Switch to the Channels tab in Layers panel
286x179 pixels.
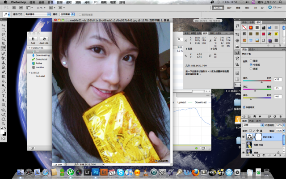click(x=251, y=121)
